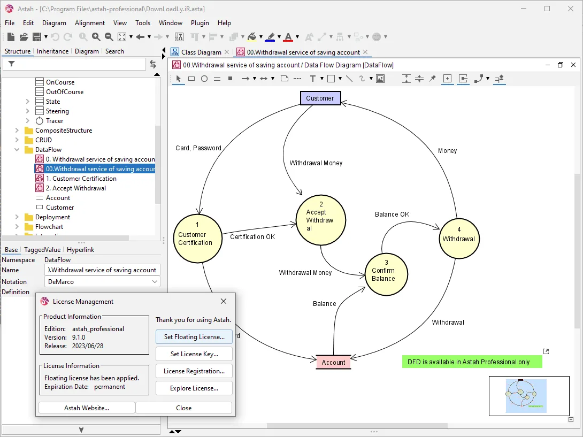Expand the Steering tree node
Image resolution: width=583 pixels, height=437 pixels.
point(27,111)
